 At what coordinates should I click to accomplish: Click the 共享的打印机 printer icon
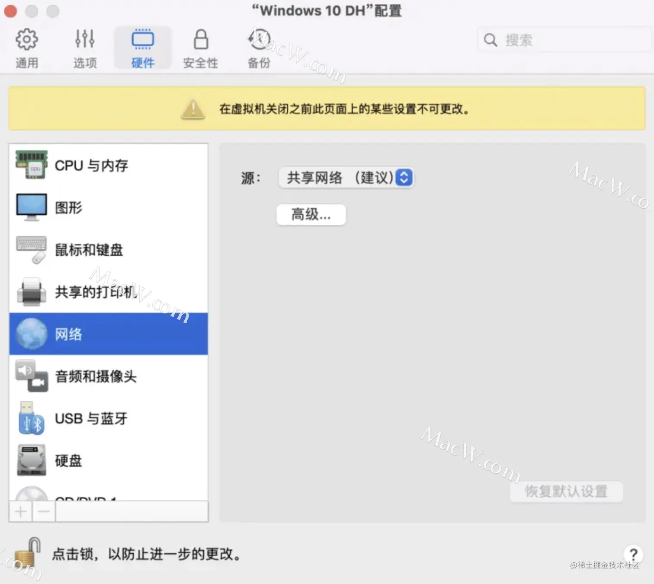(x=31, y=292)
